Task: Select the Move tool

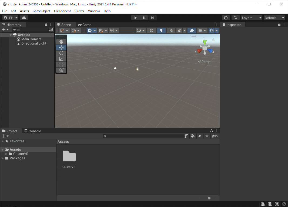Action: 61,47
